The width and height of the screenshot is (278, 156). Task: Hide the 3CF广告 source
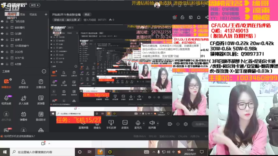click(2, 58)
